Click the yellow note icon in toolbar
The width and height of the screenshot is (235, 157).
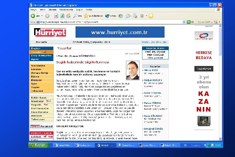(151, 16)
